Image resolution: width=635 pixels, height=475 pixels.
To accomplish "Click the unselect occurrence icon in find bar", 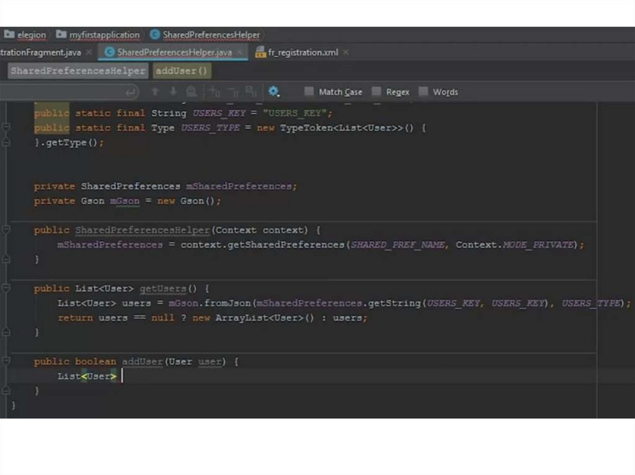I will click(233, 92).
